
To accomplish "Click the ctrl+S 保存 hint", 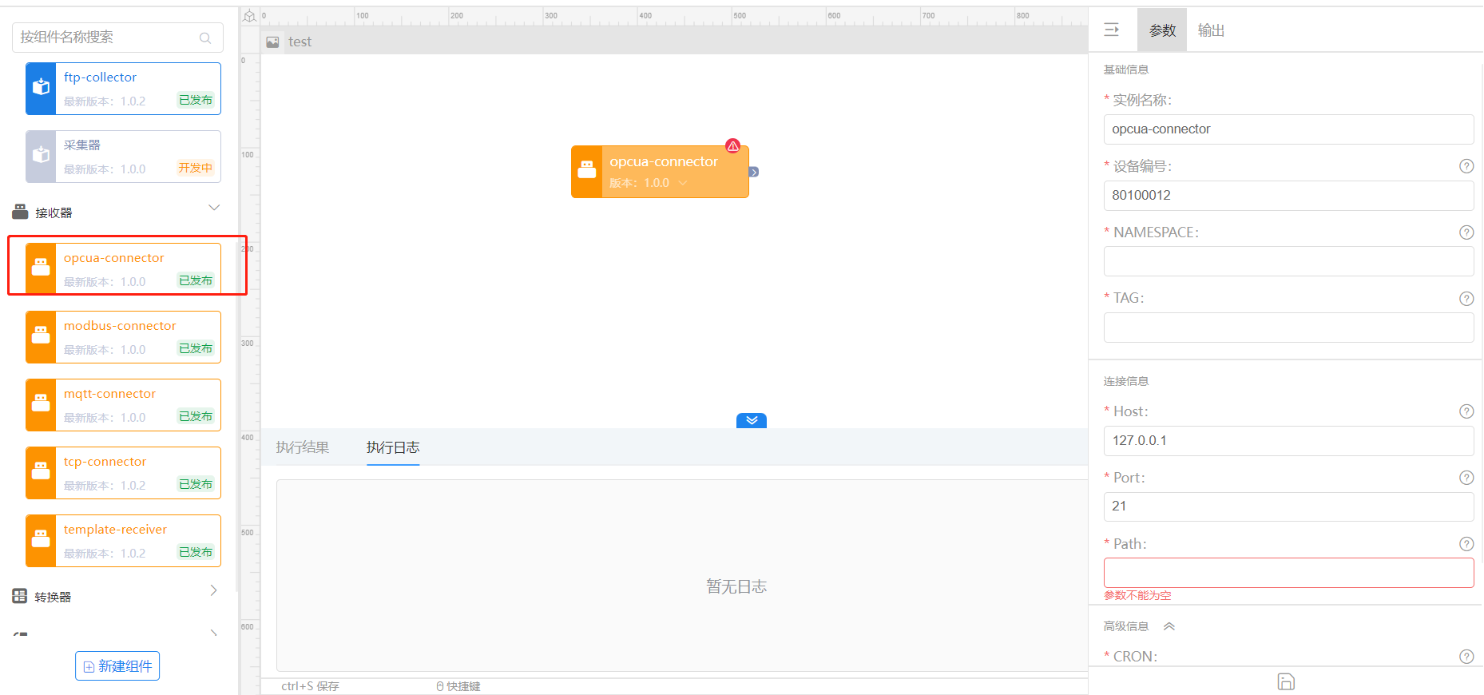I will 310,686.
